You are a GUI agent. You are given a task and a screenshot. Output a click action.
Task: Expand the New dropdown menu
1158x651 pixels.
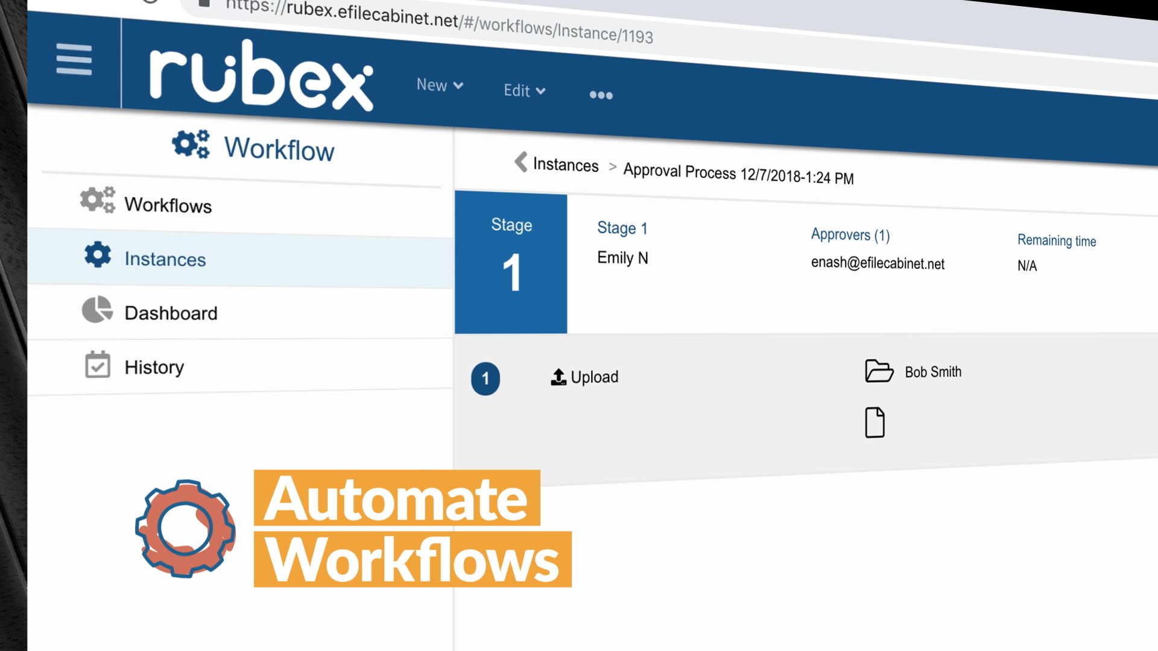(440, 85)
